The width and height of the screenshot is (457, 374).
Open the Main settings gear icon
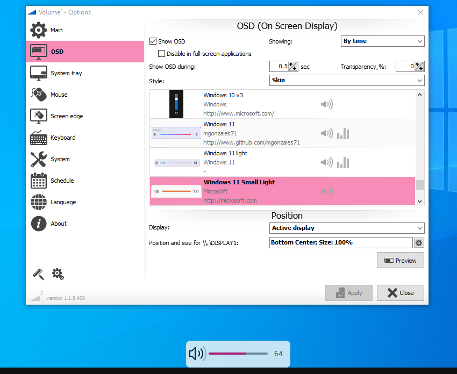39,30
